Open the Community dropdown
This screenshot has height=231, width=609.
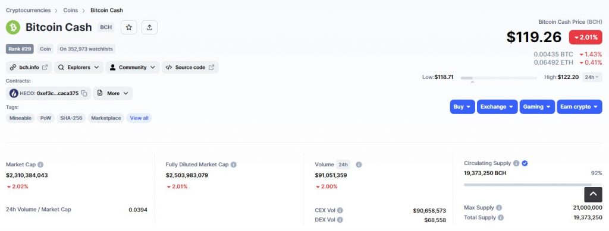point(133,68)
